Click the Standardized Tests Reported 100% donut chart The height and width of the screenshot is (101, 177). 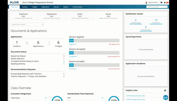click(114, 99)
